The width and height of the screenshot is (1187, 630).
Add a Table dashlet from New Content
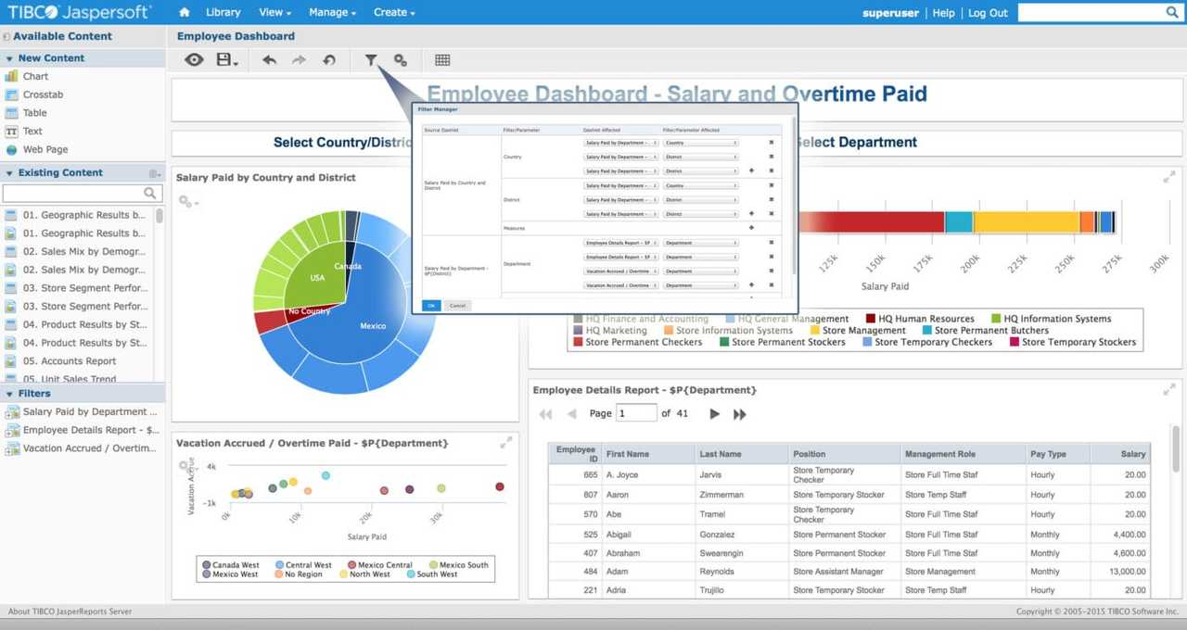coord(34,113)
